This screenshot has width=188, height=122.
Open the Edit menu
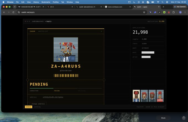(x=23, y=2)
